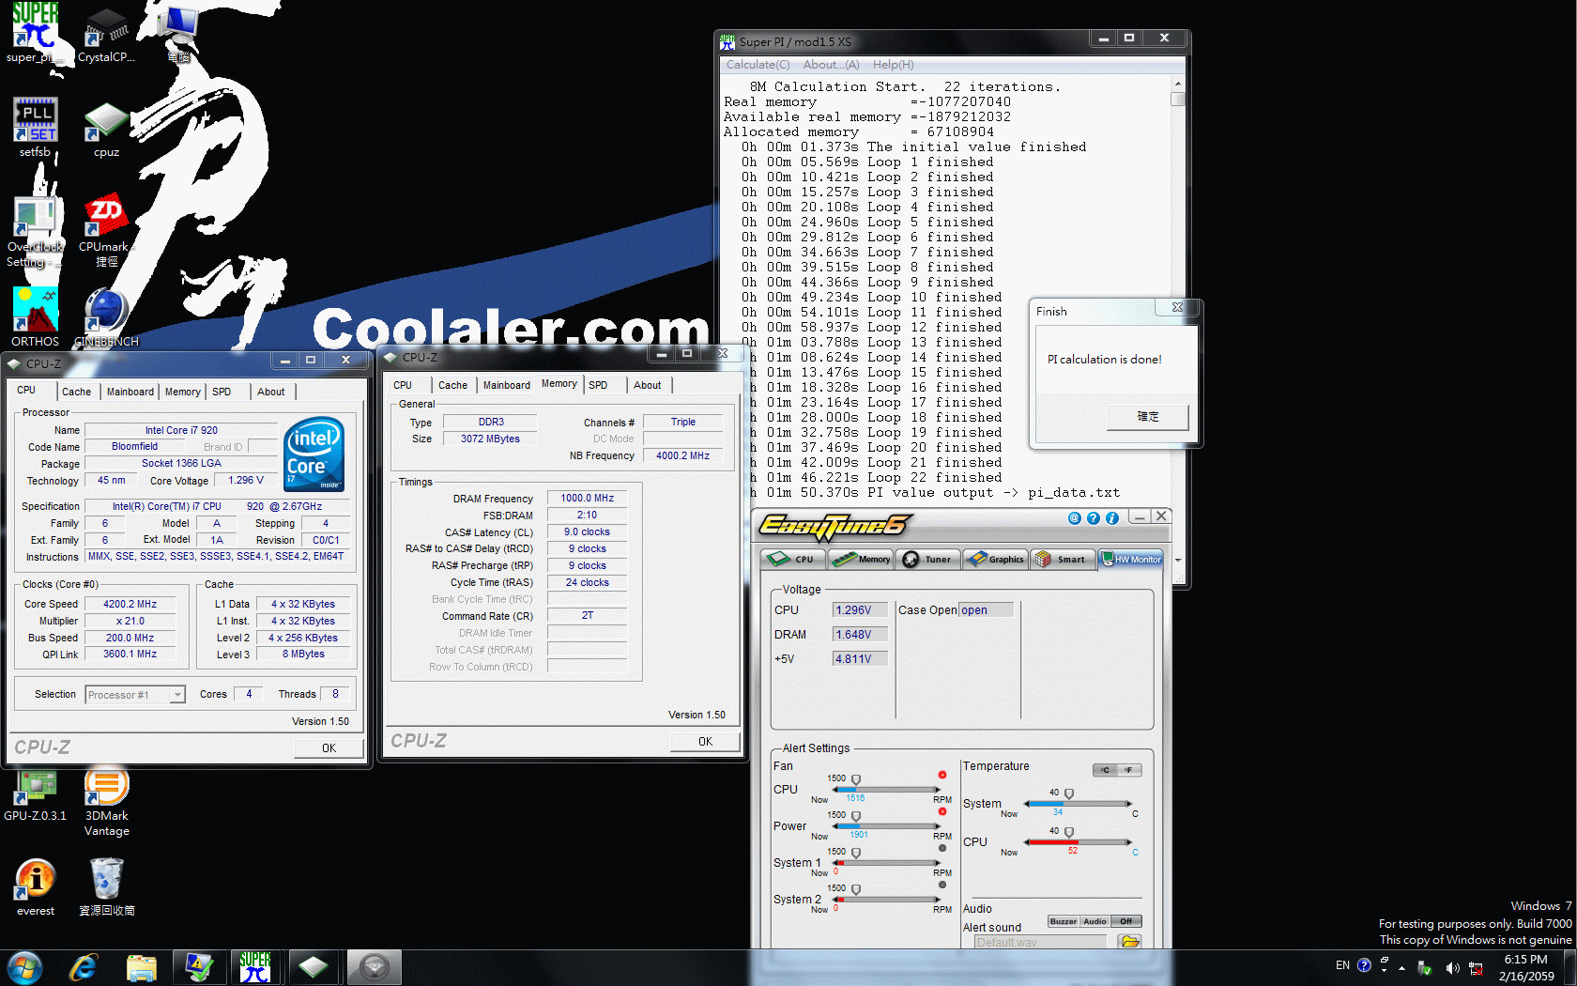Launch the cpuz desktop shortcut
The width and height of the screenshot is (1577, 986).
pyautogui.click(x=106, y=128)
